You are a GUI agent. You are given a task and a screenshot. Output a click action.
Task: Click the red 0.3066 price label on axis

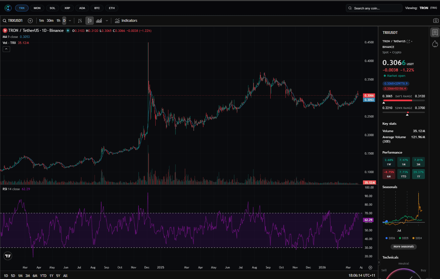point(369,96)
